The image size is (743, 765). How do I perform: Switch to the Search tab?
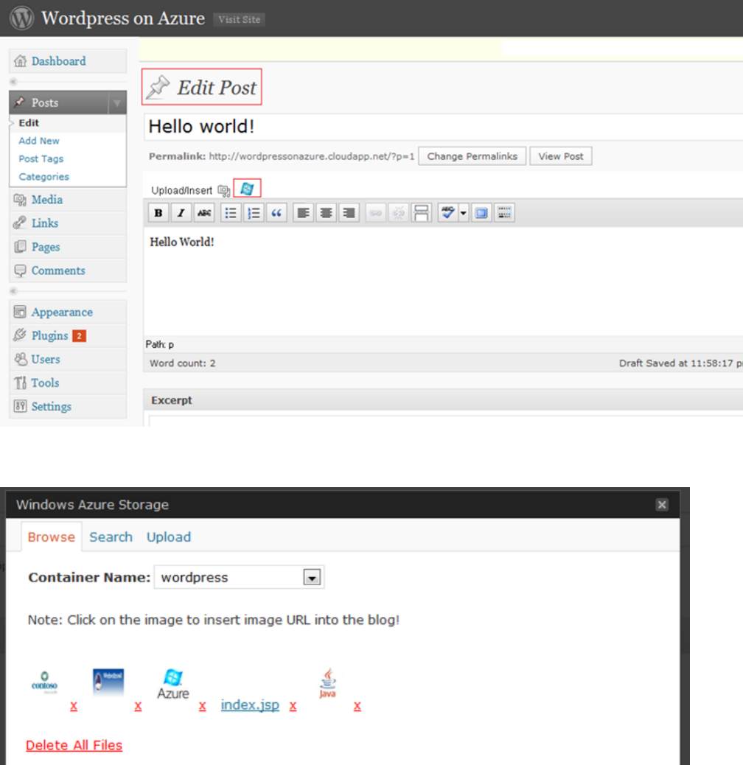click(x=111, y=537)
